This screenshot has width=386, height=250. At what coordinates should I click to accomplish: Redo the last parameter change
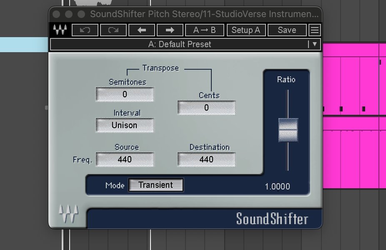(113, 30)
